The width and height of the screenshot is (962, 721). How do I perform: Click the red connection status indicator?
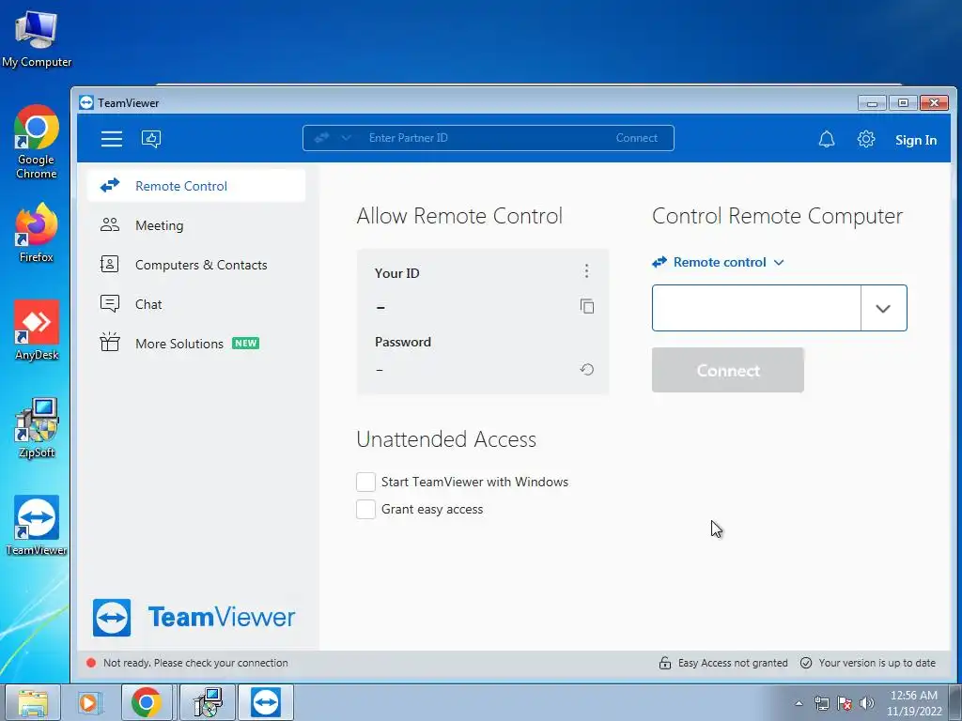click(91, 663)
